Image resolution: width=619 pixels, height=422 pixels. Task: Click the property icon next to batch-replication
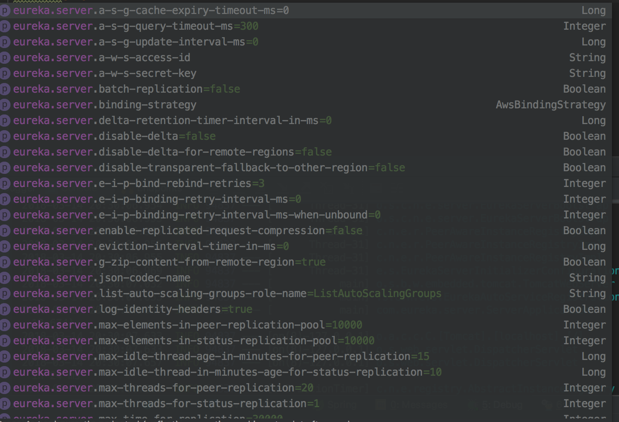coord(5,89)
